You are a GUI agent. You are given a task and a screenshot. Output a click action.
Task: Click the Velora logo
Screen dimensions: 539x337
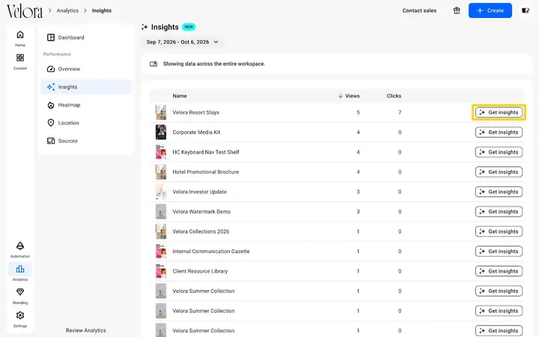click(x=25, y=11)
